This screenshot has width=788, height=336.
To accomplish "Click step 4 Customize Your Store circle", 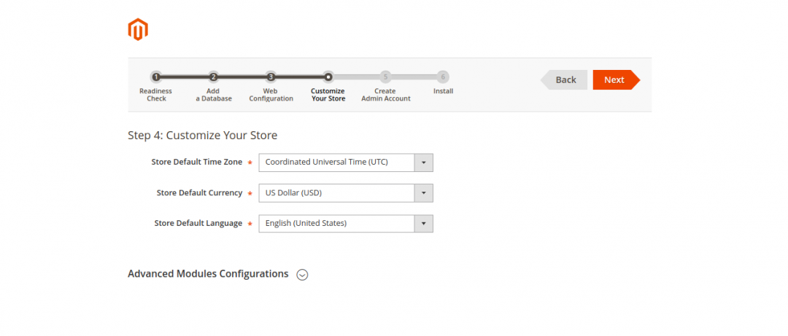I will (328, 76).
